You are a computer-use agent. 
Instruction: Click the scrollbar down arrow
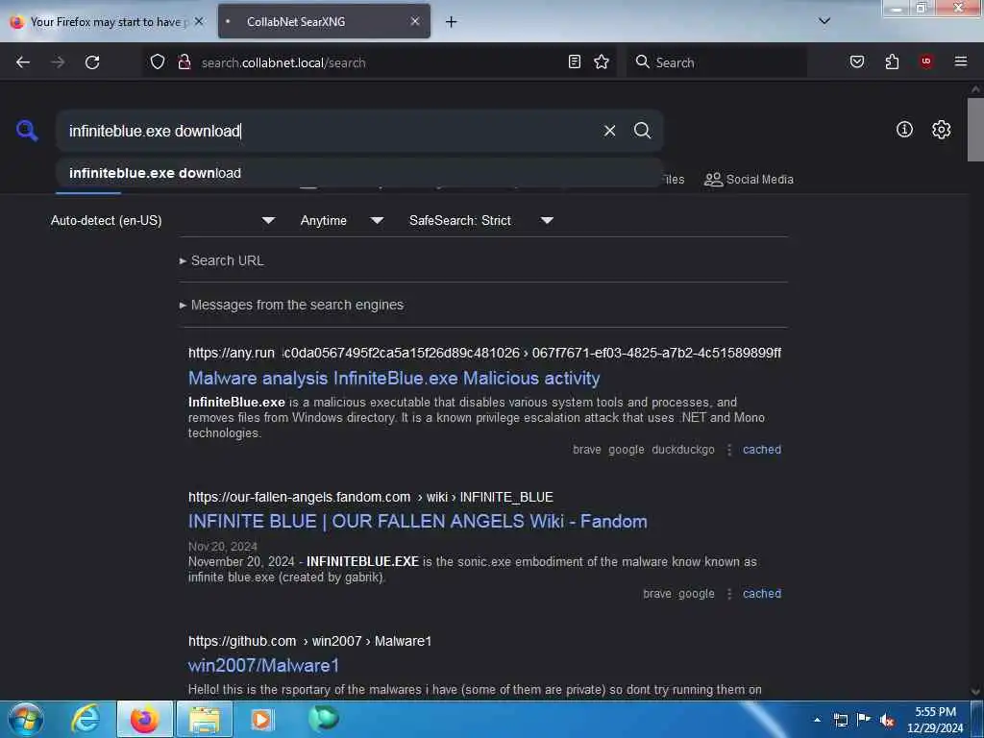coord(975,692)
